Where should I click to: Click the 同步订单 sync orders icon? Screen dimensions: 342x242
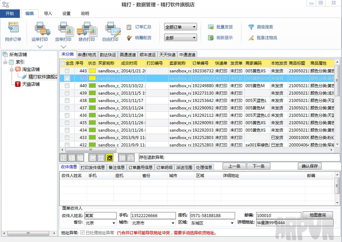pos(13,29)
